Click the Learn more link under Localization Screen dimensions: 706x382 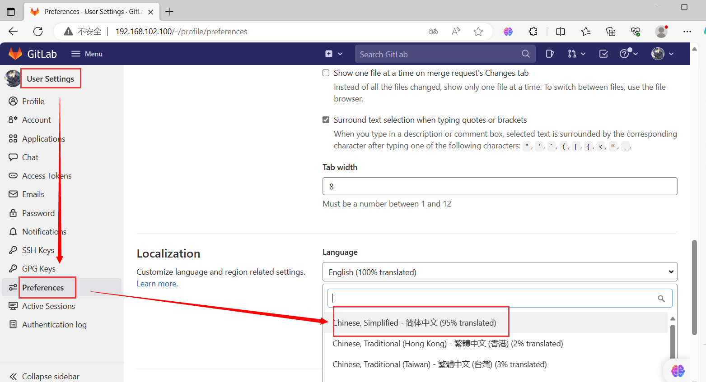click(156, 283)
